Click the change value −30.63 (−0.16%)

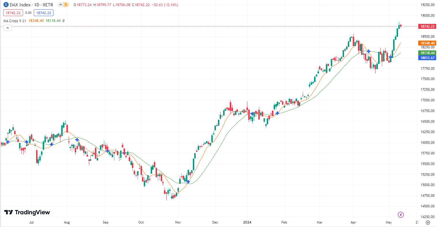[x=165, y=5]
